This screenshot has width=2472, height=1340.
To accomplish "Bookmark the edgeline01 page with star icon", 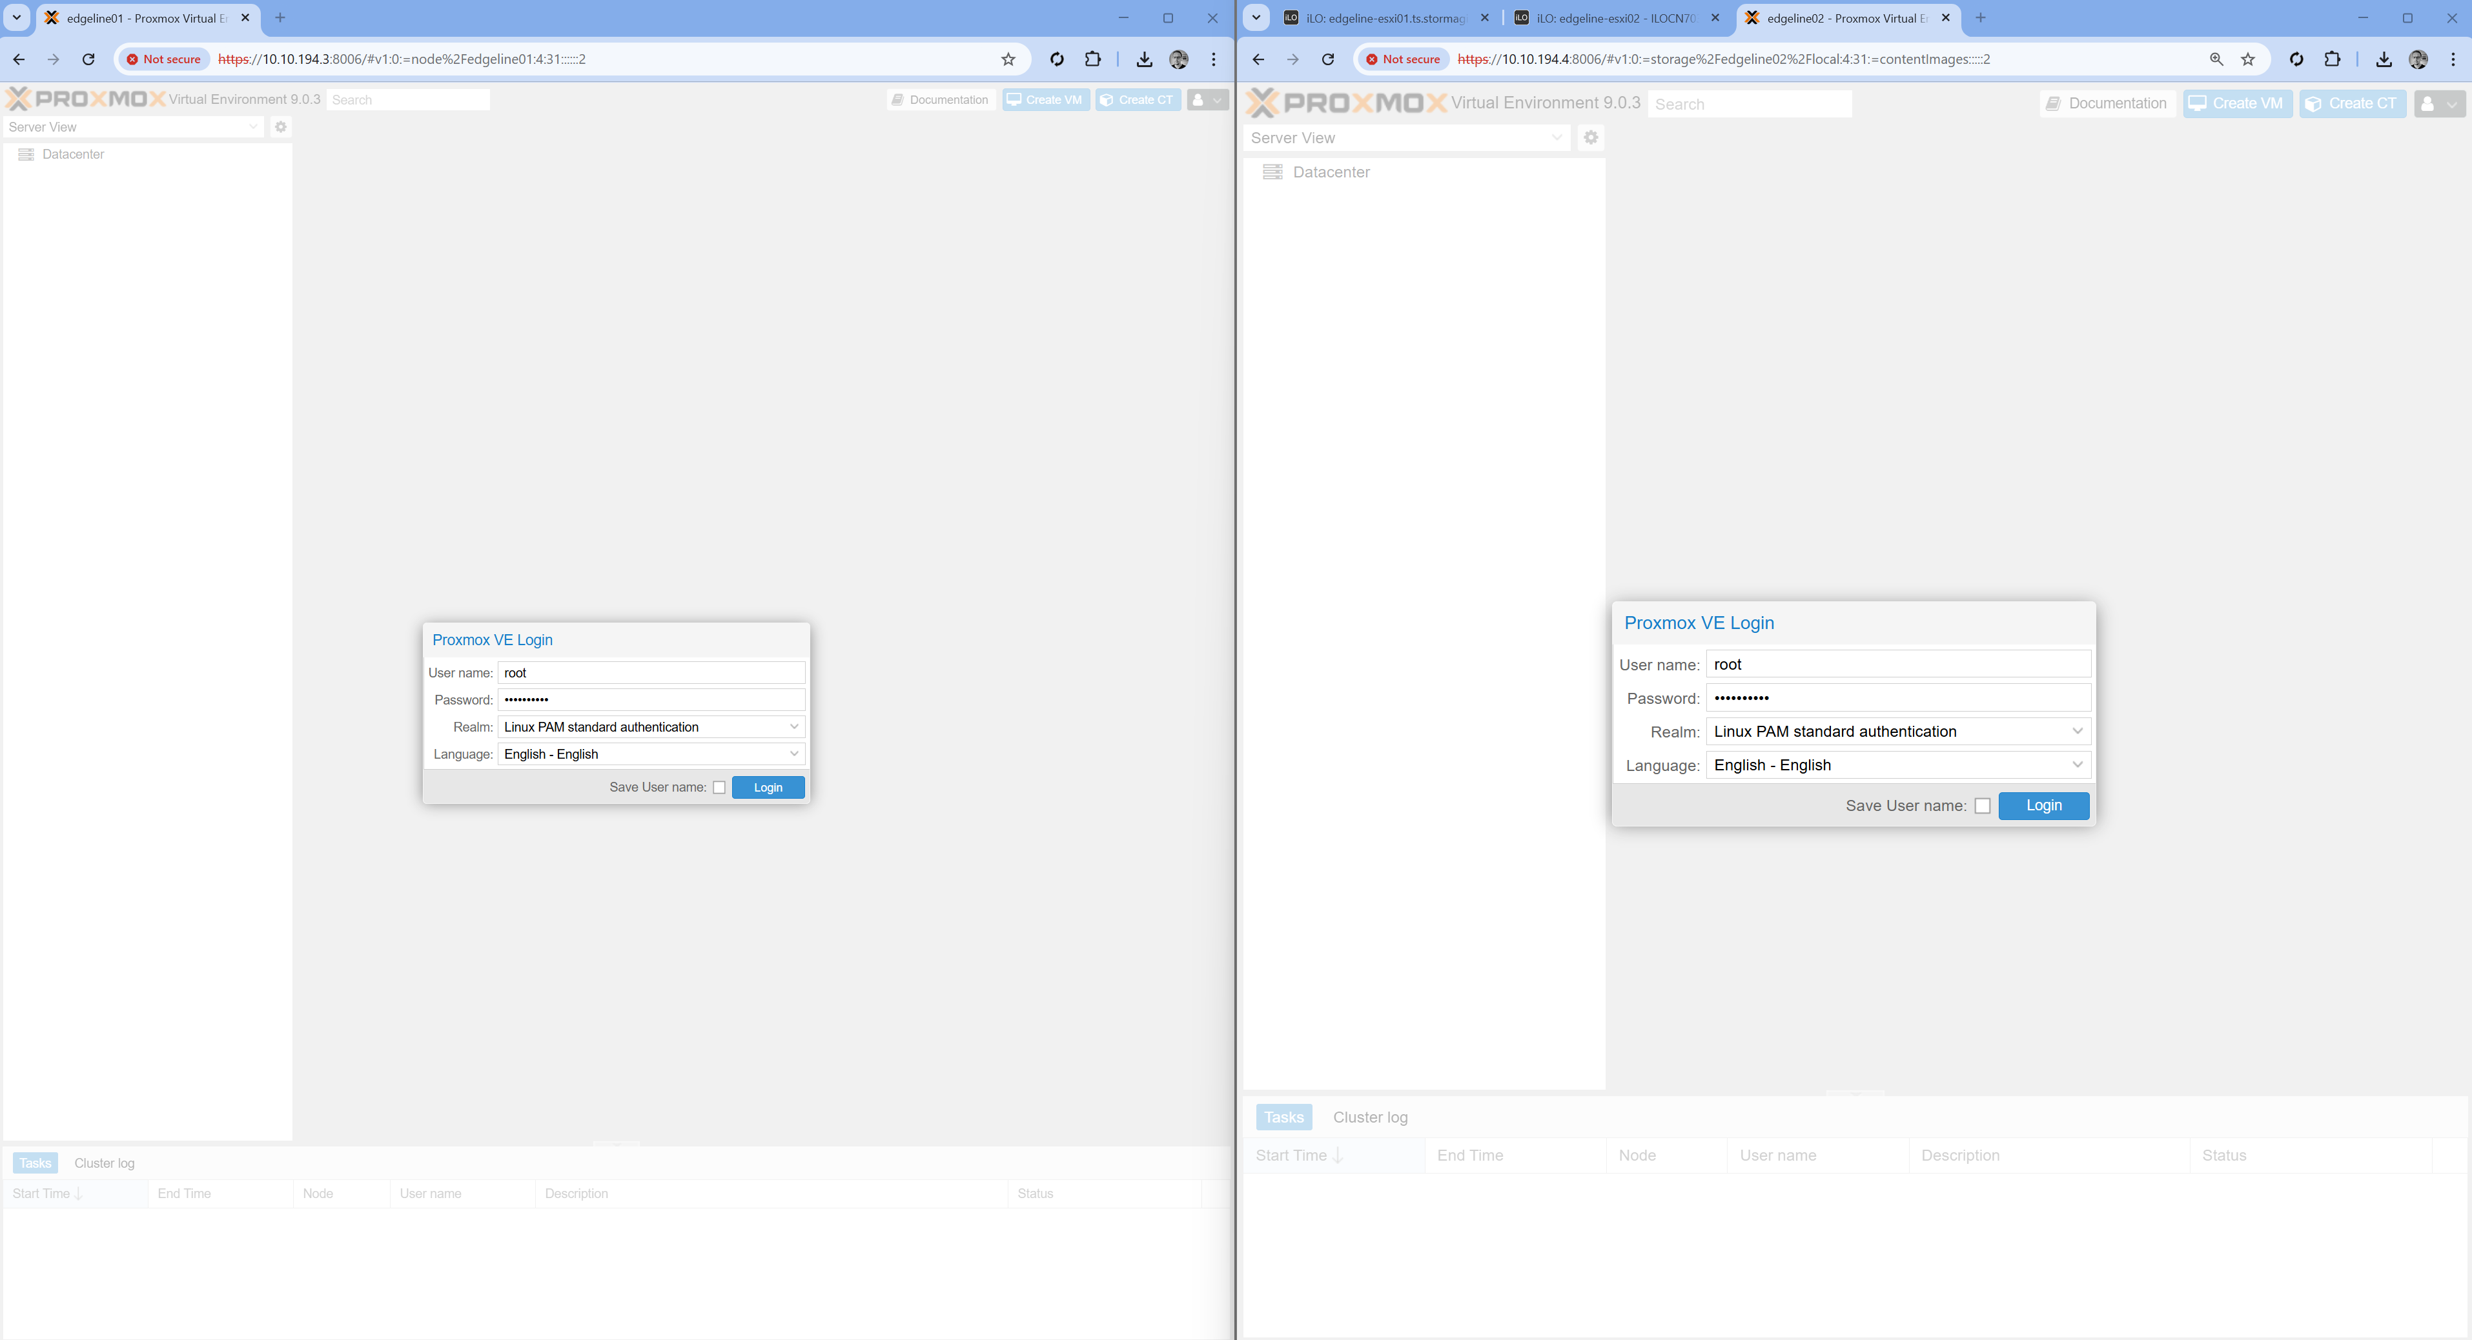I will [x=1008, y=59].
